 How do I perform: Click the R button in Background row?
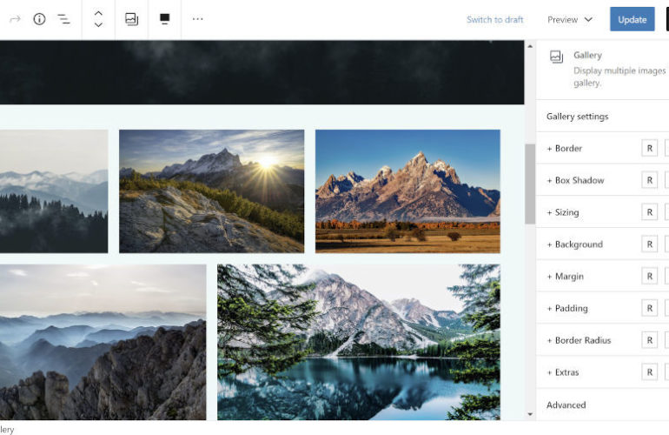click(x=649, y=244)
